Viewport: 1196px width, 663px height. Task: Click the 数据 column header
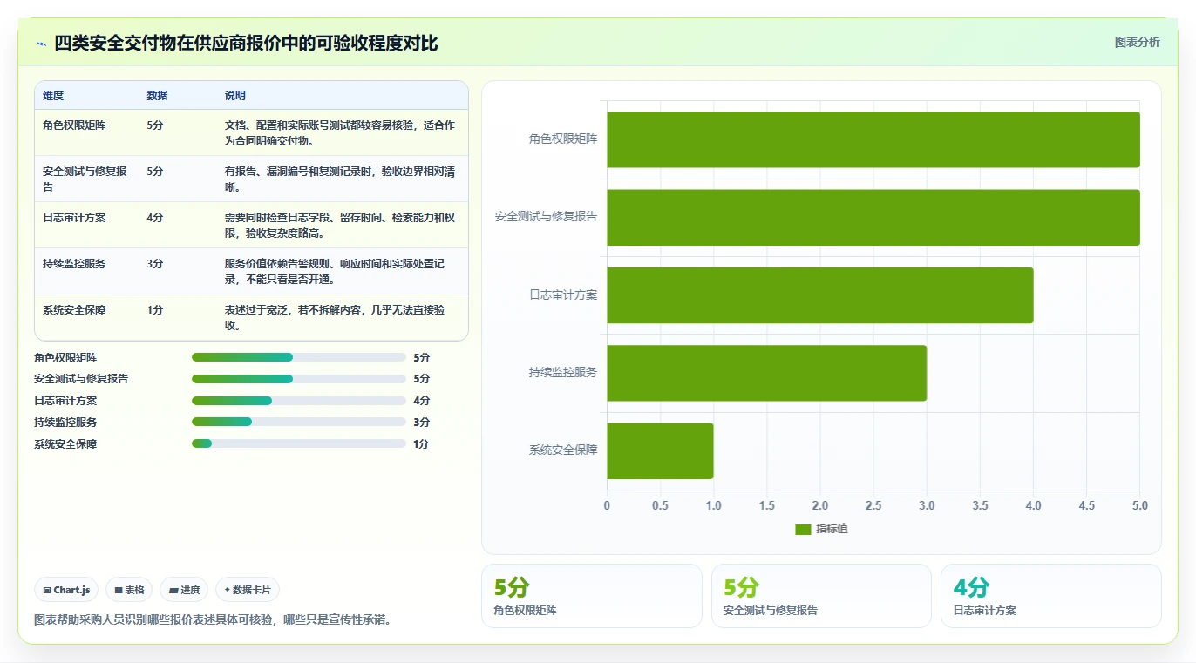(x=158, y=96)
